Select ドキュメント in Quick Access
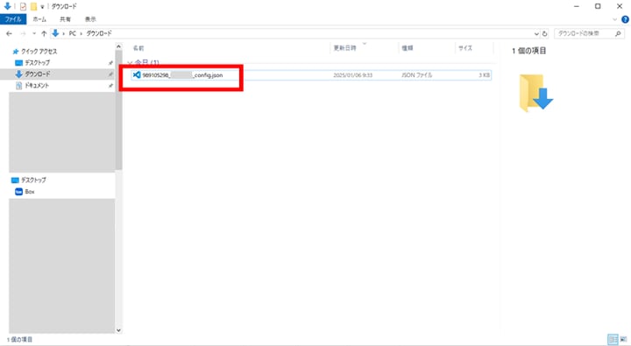Image resolution: width=631 pixels, height=346 pixels. [37, 85]
